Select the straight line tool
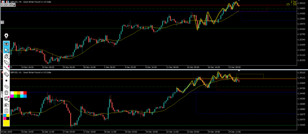This screenshot has width=308, height=134. coord(6,68)
